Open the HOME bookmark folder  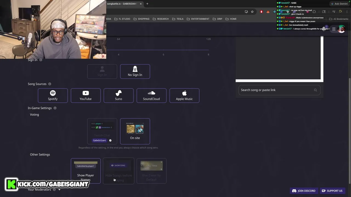pos(231,19)
